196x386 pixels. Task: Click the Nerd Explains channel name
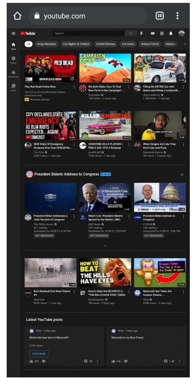[x=96, y=300]
